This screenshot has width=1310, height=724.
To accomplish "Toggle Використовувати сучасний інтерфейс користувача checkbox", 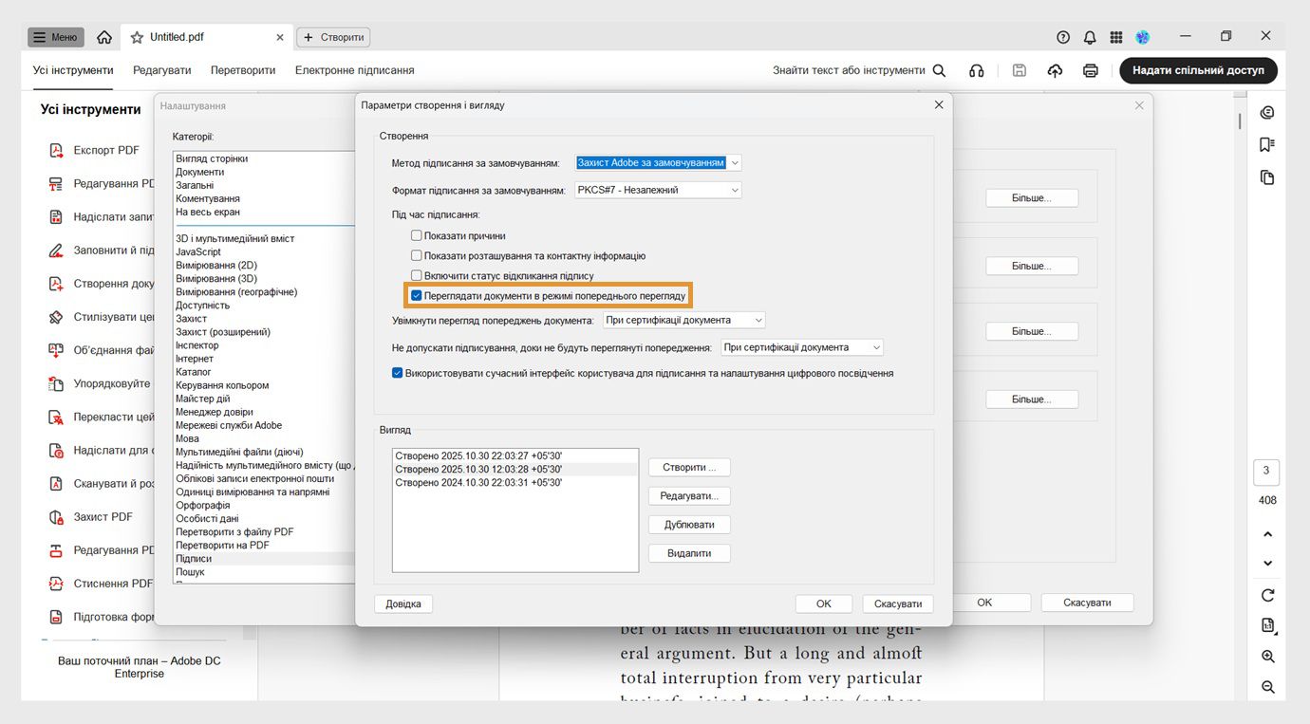I will [x=397, y=374].
